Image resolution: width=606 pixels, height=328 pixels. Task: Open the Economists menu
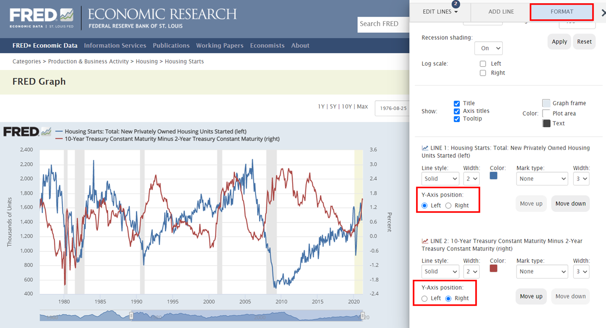pos(267,46)
